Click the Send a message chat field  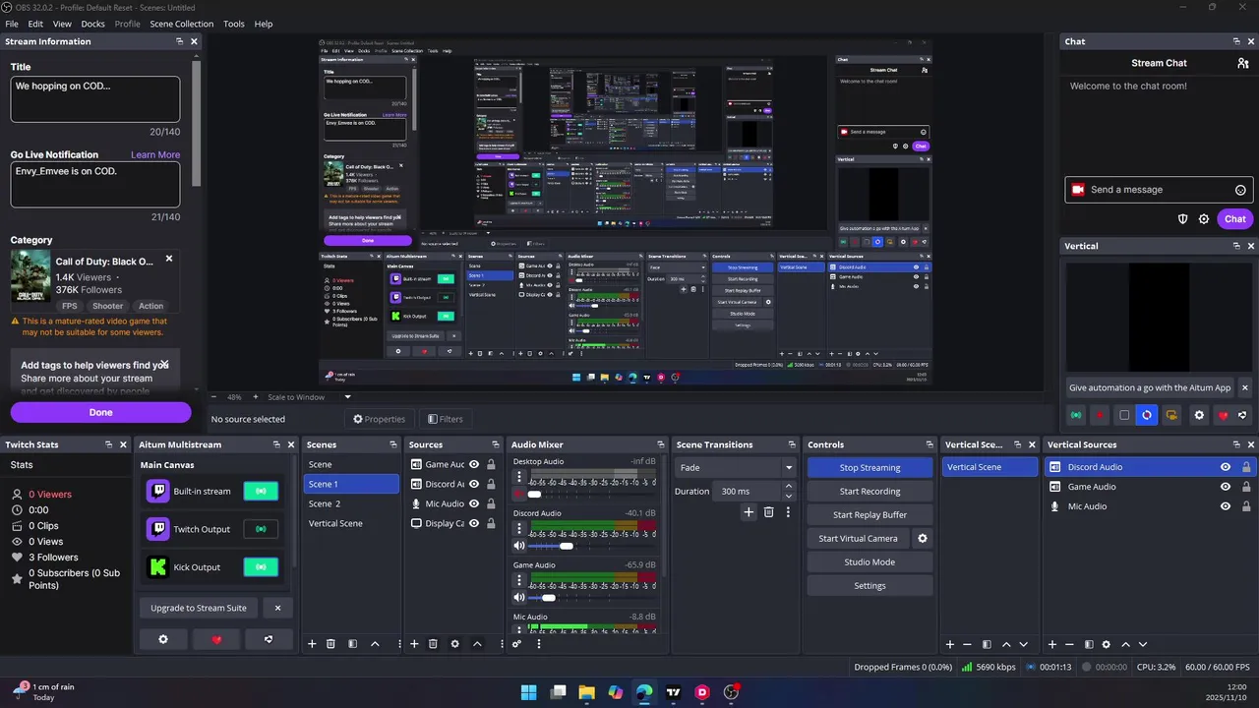point(1157,190)
